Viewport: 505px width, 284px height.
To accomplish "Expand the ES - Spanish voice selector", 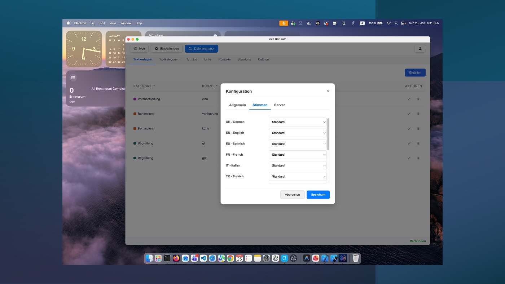I will point(298,144).
